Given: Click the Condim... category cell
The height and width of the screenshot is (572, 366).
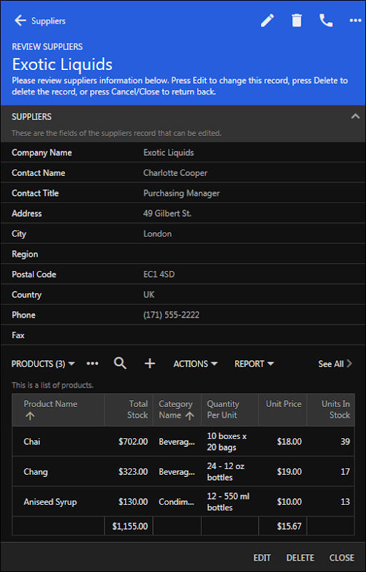Looking at the screenshot, I should (177, 502).
